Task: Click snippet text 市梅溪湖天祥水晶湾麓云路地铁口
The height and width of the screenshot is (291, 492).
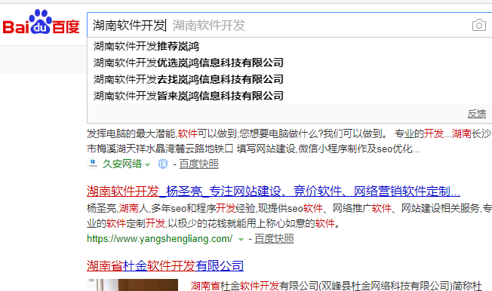Action: click(160, 149)
